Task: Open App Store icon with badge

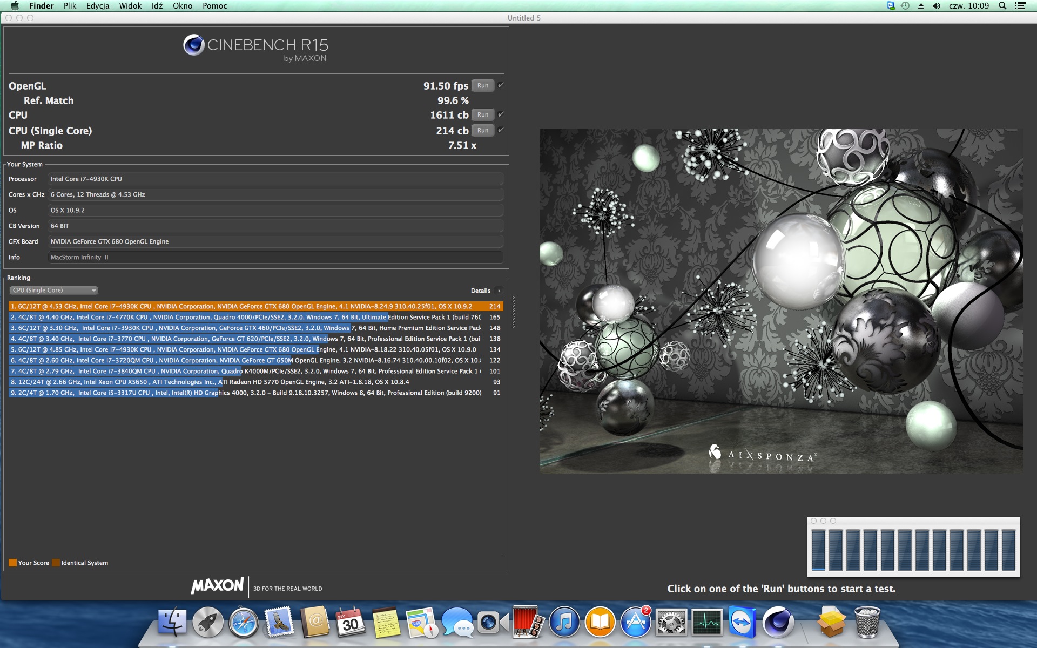Action: [636, 622]
